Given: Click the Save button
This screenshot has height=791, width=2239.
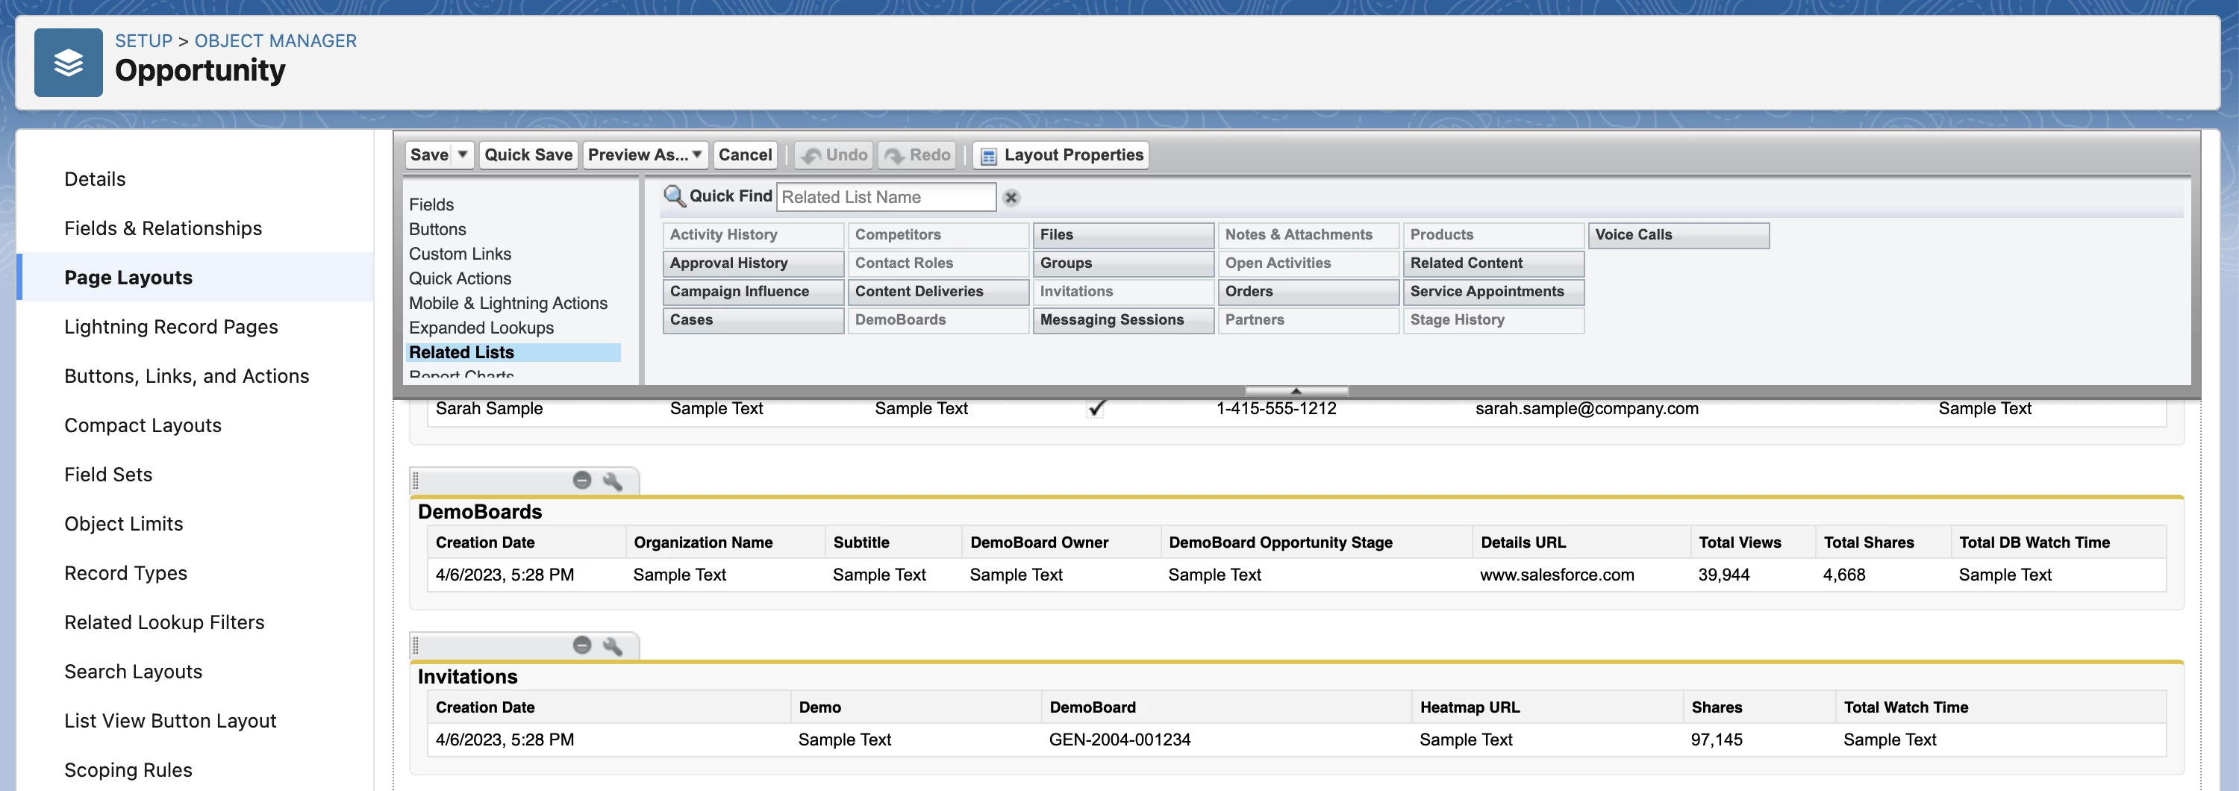Looking at the screenshot, I should 429,154.
